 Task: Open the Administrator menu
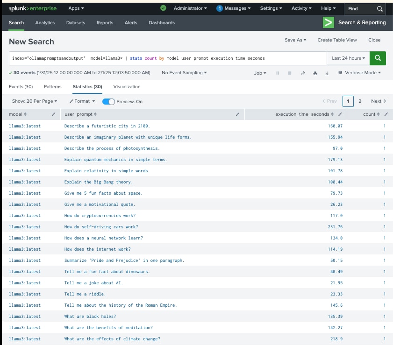tap(190, 8)
